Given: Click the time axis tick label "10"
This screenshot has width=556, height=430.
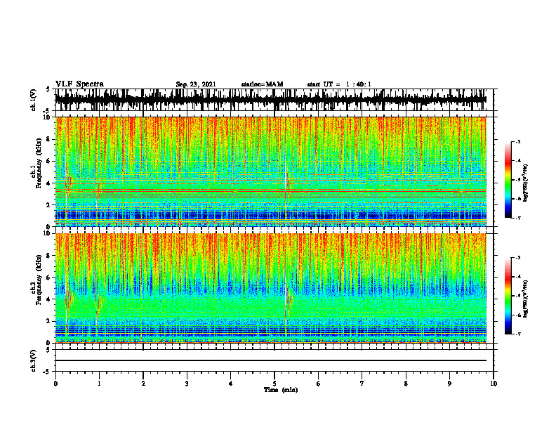Looking at the screenshot, I should pyautogui.click(x=494, y=384).
